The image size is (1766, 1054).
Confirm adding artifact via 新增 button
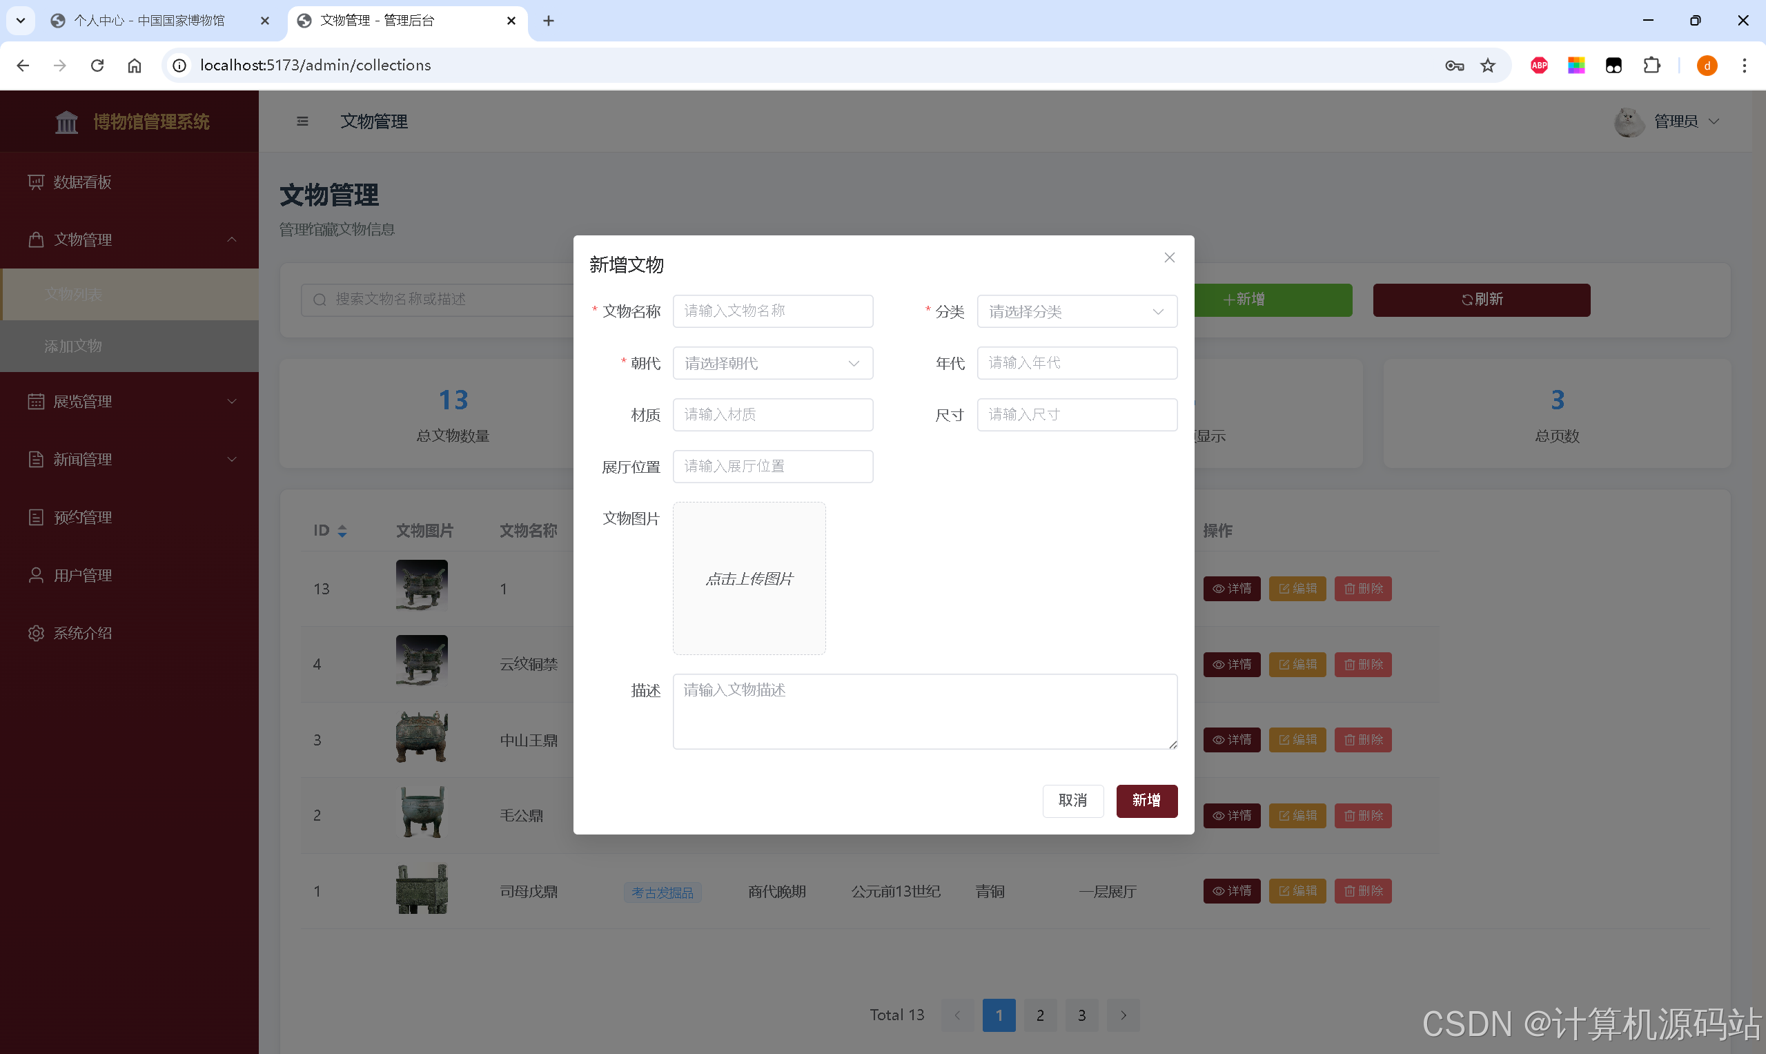click(1146, 801)
